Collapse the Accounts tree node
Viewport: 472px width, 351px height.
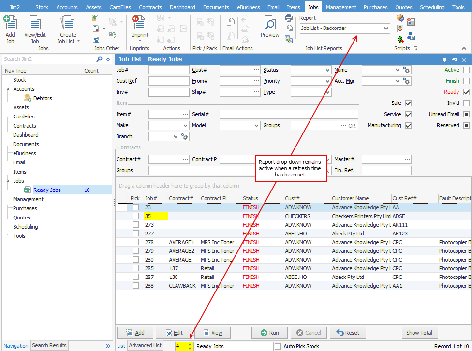pyautogui.click(x=8, y=89)
